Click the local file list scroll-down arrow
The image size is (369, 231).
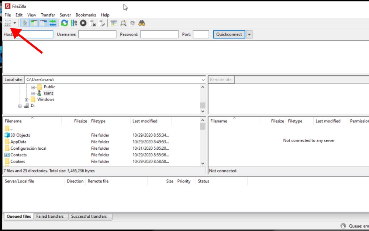[203, 163]
